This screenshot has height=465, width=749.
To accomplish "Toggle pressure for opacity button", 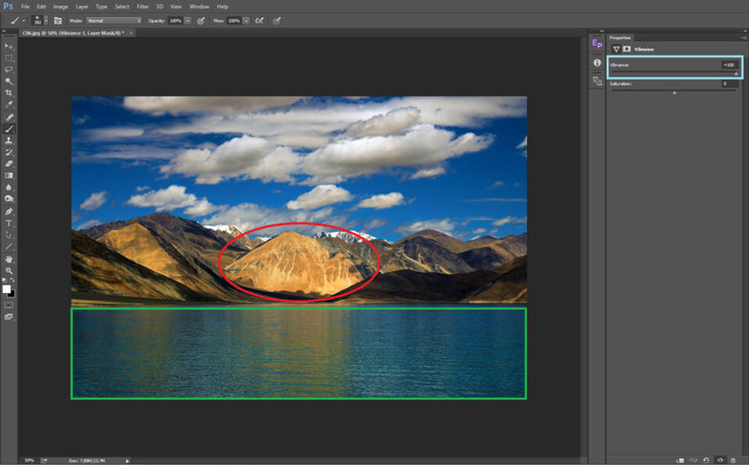I will pyautogui.click(x=201, y=20).
